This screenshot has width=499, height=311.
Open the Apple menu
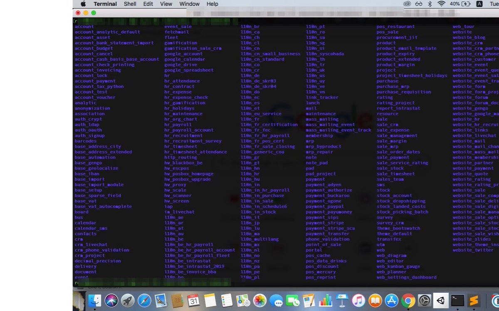point(83,4)
